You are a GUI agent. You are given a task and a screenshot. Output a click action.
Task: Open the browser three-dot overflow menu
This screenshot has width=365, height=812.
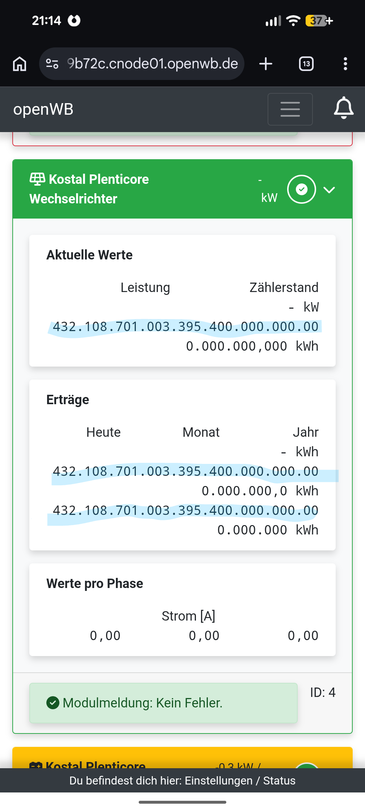pyautogui.click(x=345, y=64)
